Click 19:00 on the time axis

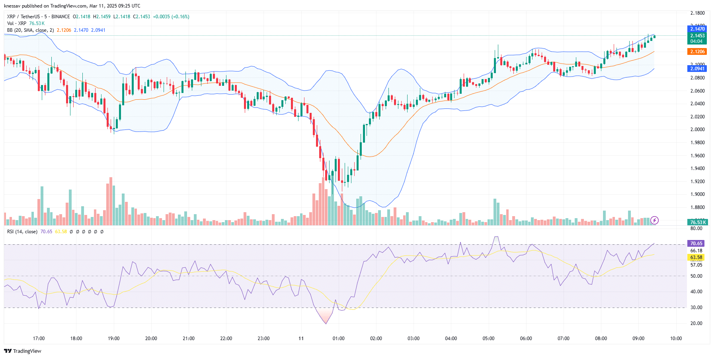coord(113,339)
